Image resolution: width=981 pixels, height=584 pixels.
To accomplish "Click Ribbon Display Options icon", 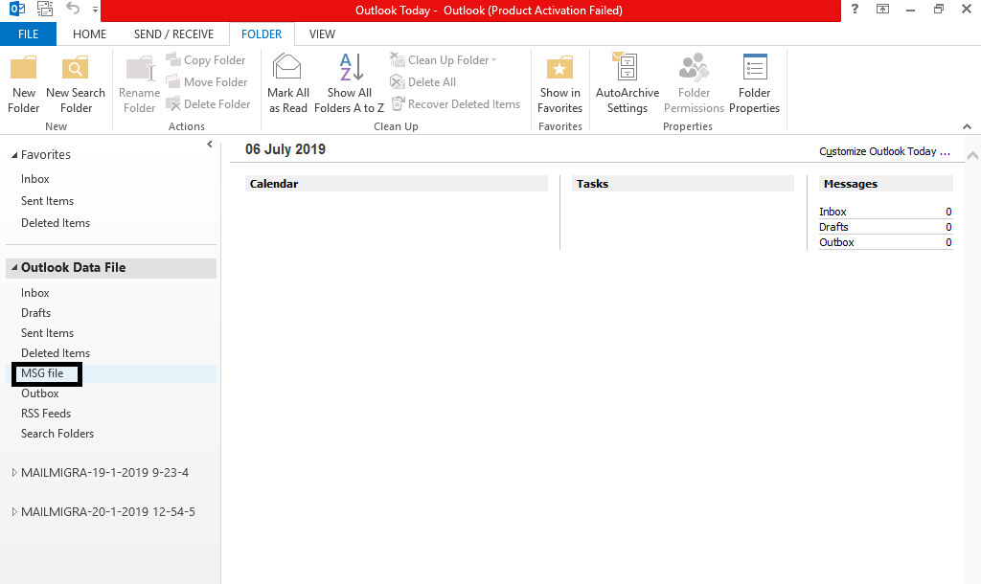I will [x=882, y=9].
